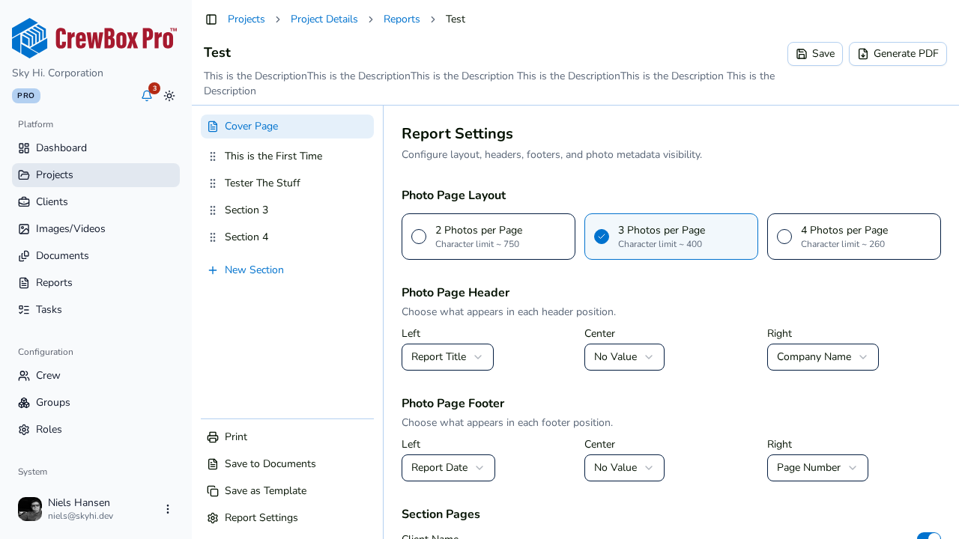This screenshot has width=959, height=539.
Task: Open the Cover Page section
Action: coord(287,127)
